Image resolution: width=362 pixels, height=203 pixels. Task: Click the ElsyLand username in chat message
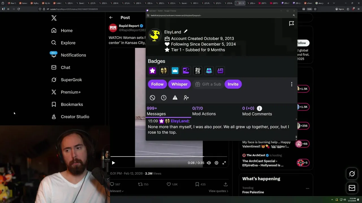pos(180,121)
